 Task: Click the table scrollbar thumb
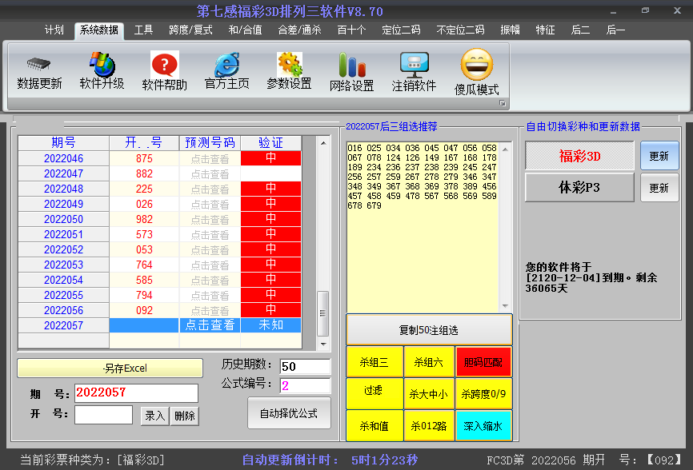323,313
